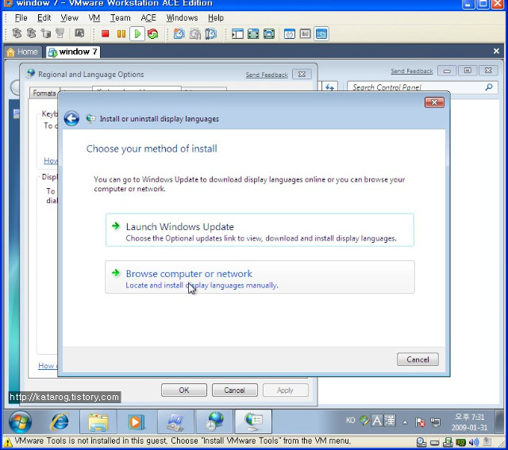Suspend the VM with the pause icon
Viewport: 508px width, 450px height.
tap(121, 33)
